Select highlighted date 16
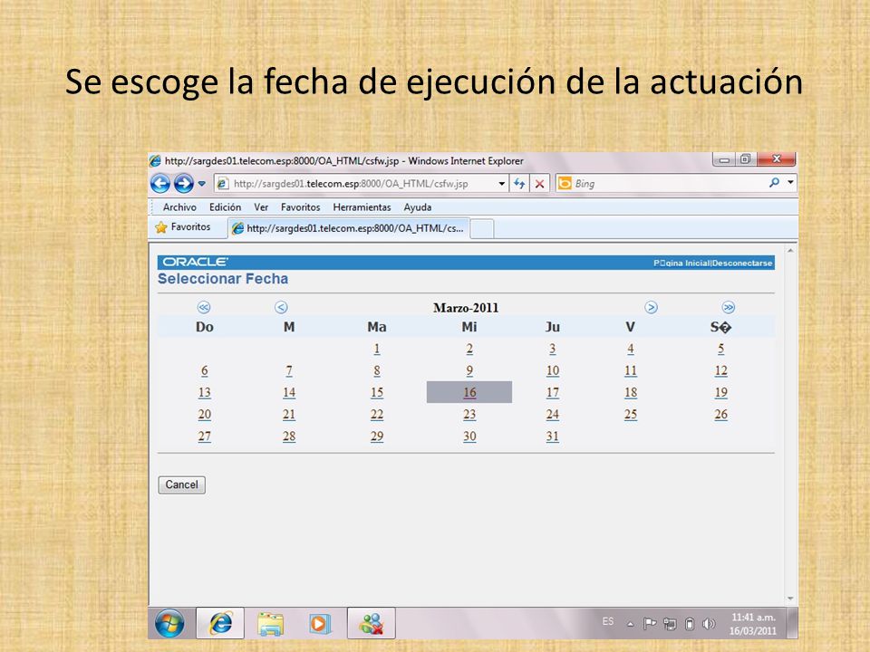Viewport: 870px width, 652px height. [469, 392]
